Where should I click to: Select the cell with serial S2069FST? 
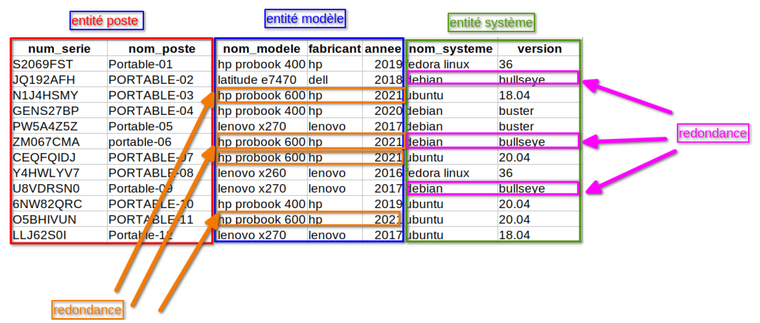pyautogui.click(x=43, y=65)
